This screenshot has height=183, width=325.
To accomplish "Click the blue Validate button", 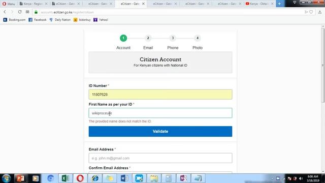I will [160, 131].
